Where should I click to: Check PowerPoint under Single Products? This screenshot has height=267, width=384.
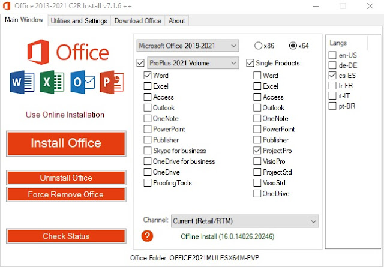(257, 129)
